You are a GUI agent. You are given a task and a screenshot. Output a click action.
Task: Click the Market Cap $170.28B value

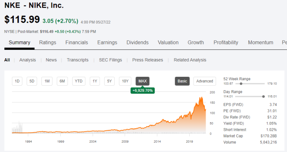point(269,136)
